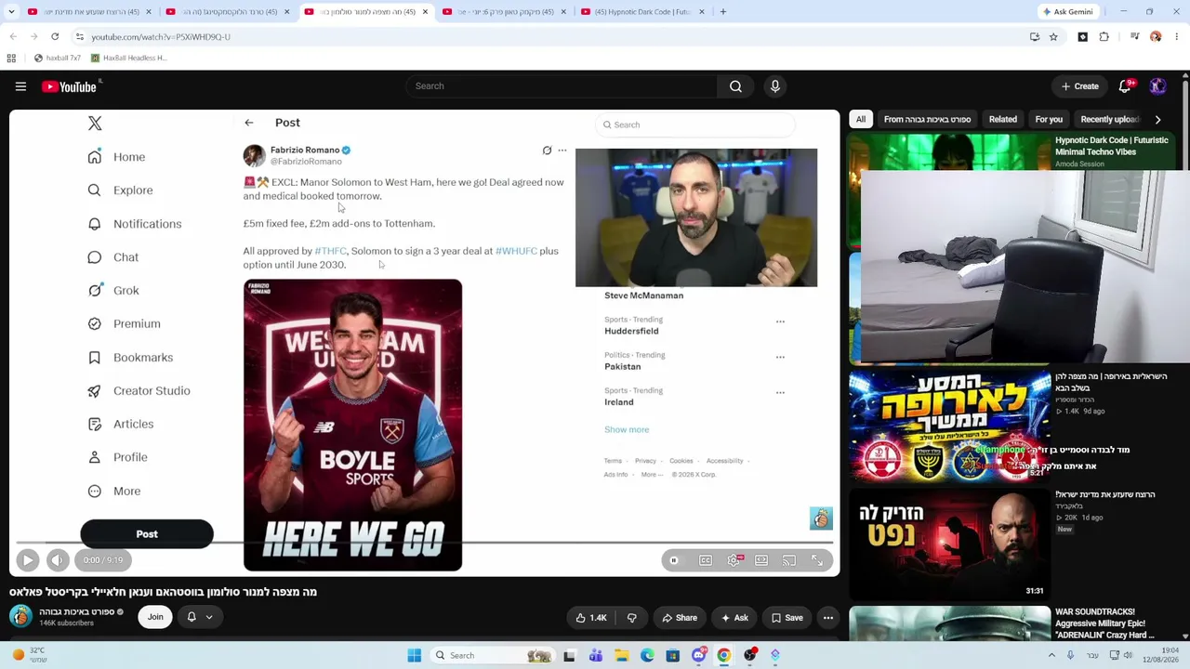Screen dimensions: 1190x669
Task: Select the Recently uploaded filter chip
Action: pyautogui.click(x=1109, y=119)
